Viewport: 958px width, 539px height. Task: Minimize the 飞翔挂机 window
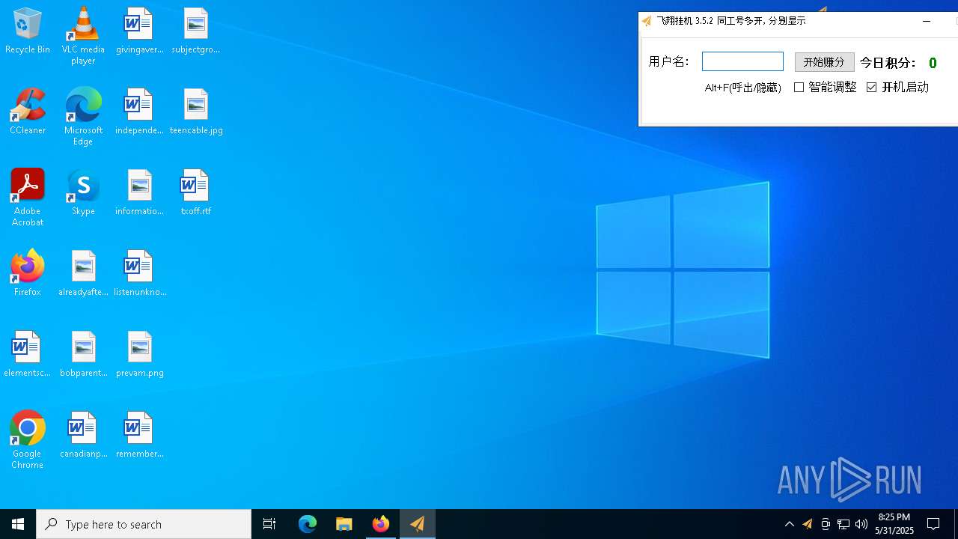[x=927, y=22]
